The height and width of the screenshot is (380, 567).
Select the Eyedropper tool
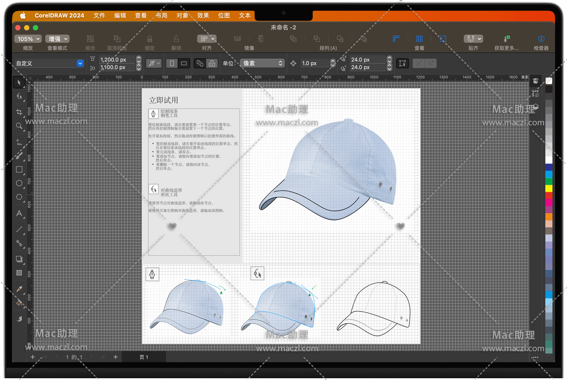coord(19,289)
